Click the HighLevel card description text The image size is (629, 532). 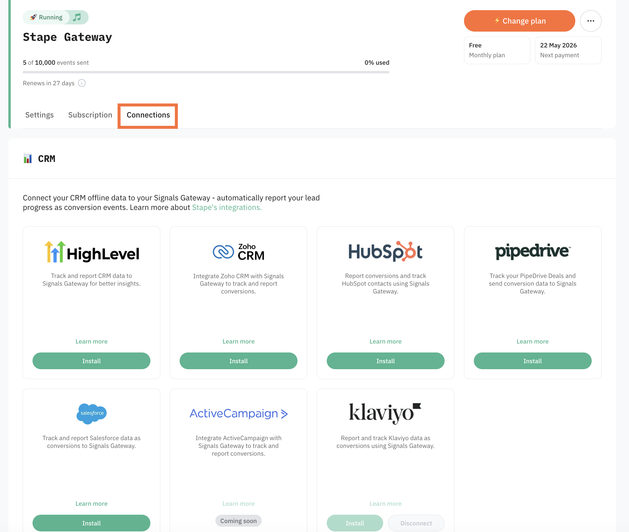click(91, 280)
